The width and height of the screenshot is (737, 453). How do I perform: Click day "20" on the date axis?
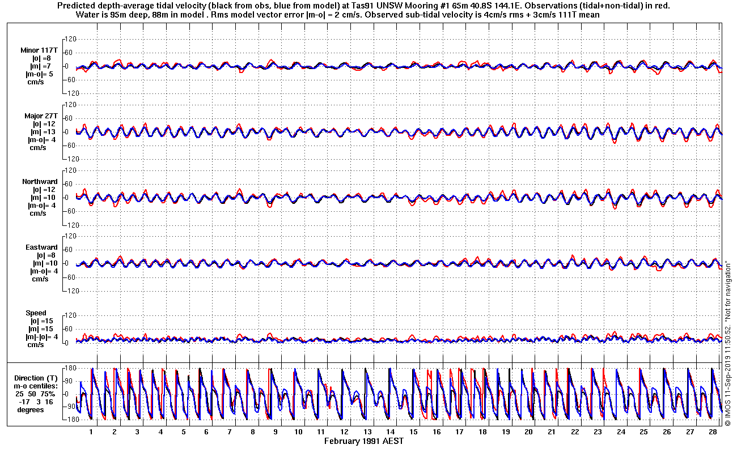click(x=529, y=431)
